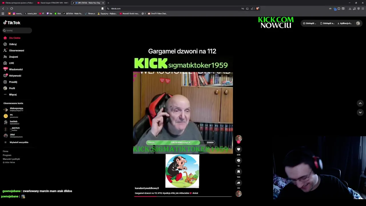Open the browser hamburger menu
This screenshot has height=206, width=366.
[363, 9]
